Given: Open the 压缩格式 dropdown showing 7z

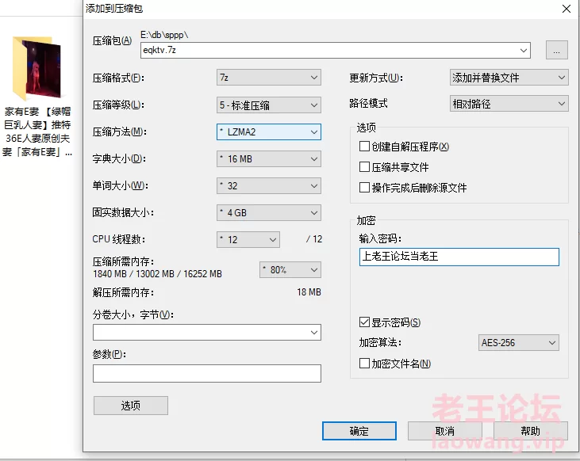Looking at the screenshot, I should tap(268, 78).
